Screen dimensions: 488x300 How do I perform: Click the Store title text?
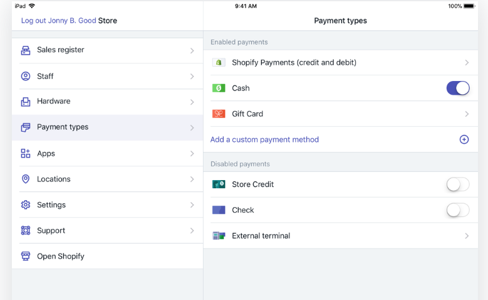coord(107,21)
